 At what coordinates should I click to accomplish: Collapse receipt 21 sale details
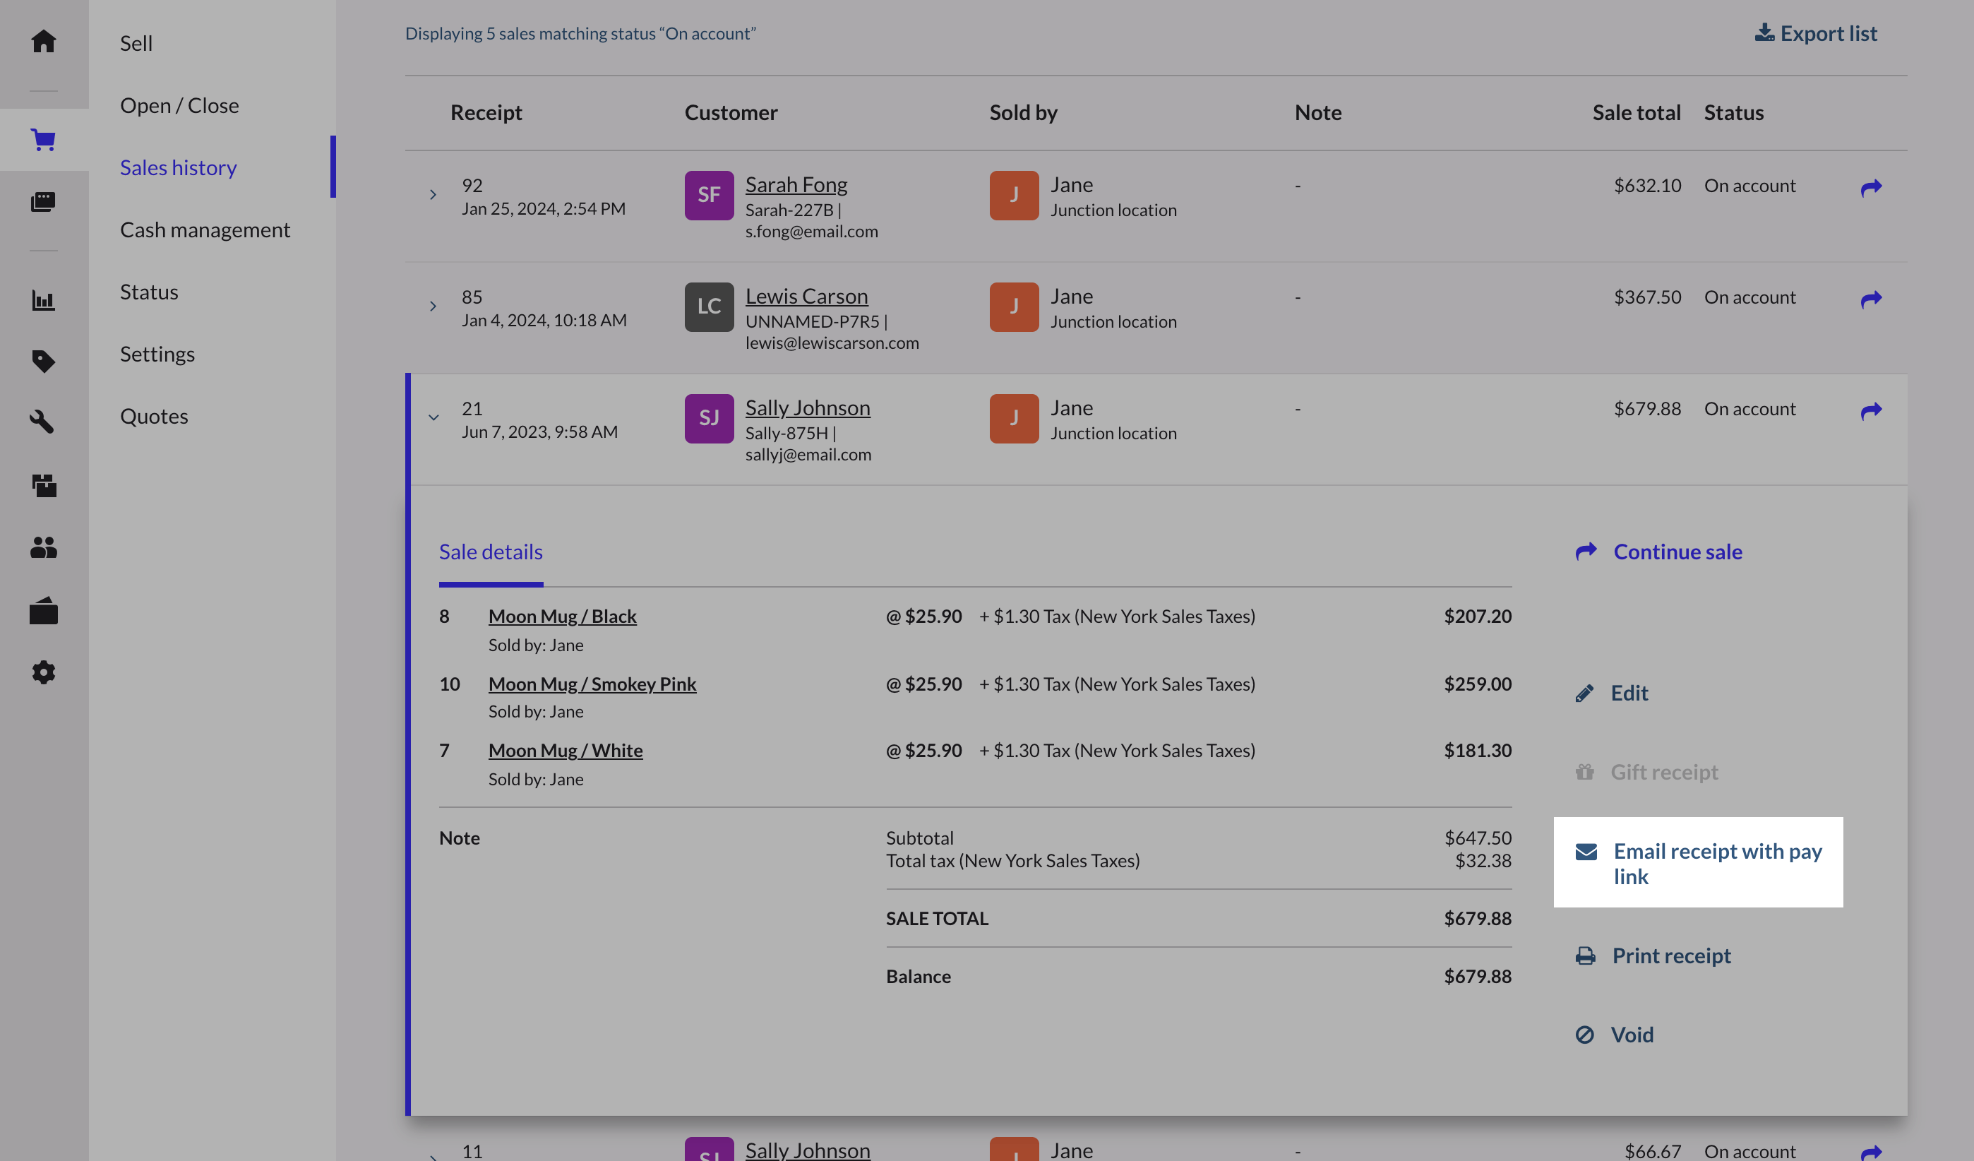tap(433, 417)
